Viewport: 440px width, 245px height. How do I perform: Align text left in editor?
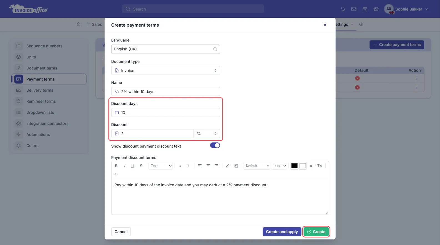tap(200, 166)
